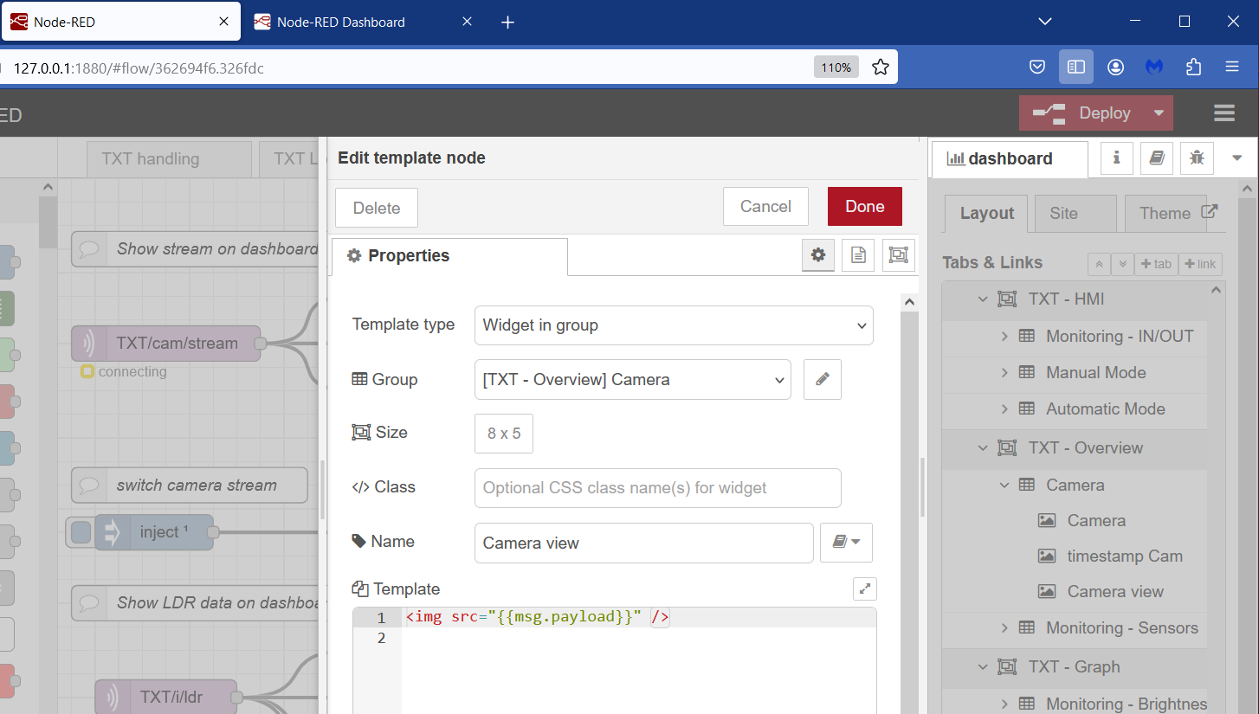This screenshot has width=1259, height=714.
Task: Switch to the Layout tab
Action: [x=986, y=213]
